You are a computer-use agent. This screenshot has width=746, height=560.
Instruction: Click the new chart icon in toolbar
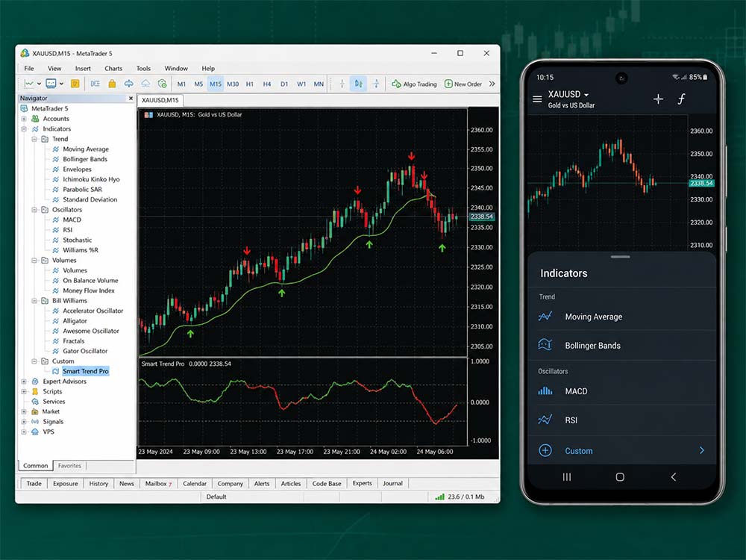point(29,84)
